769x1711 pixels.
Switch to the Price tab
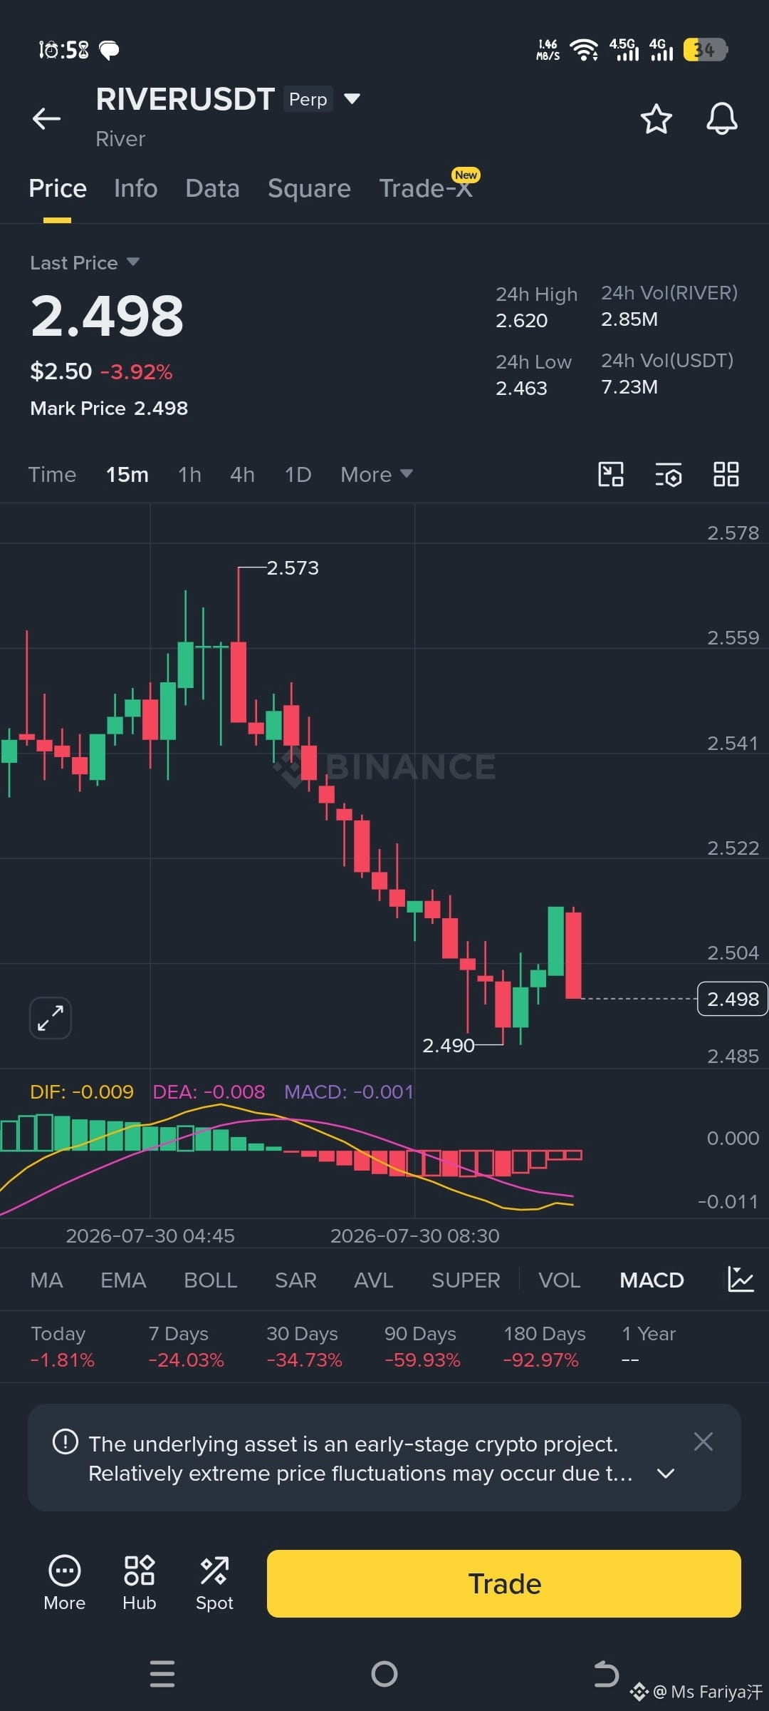point(58,188)
